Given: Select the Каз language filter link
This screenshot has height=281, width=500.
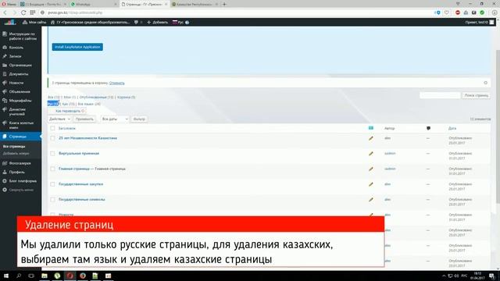Looking at the screenshot, I should pyautogui.click(x=68, y=104).
